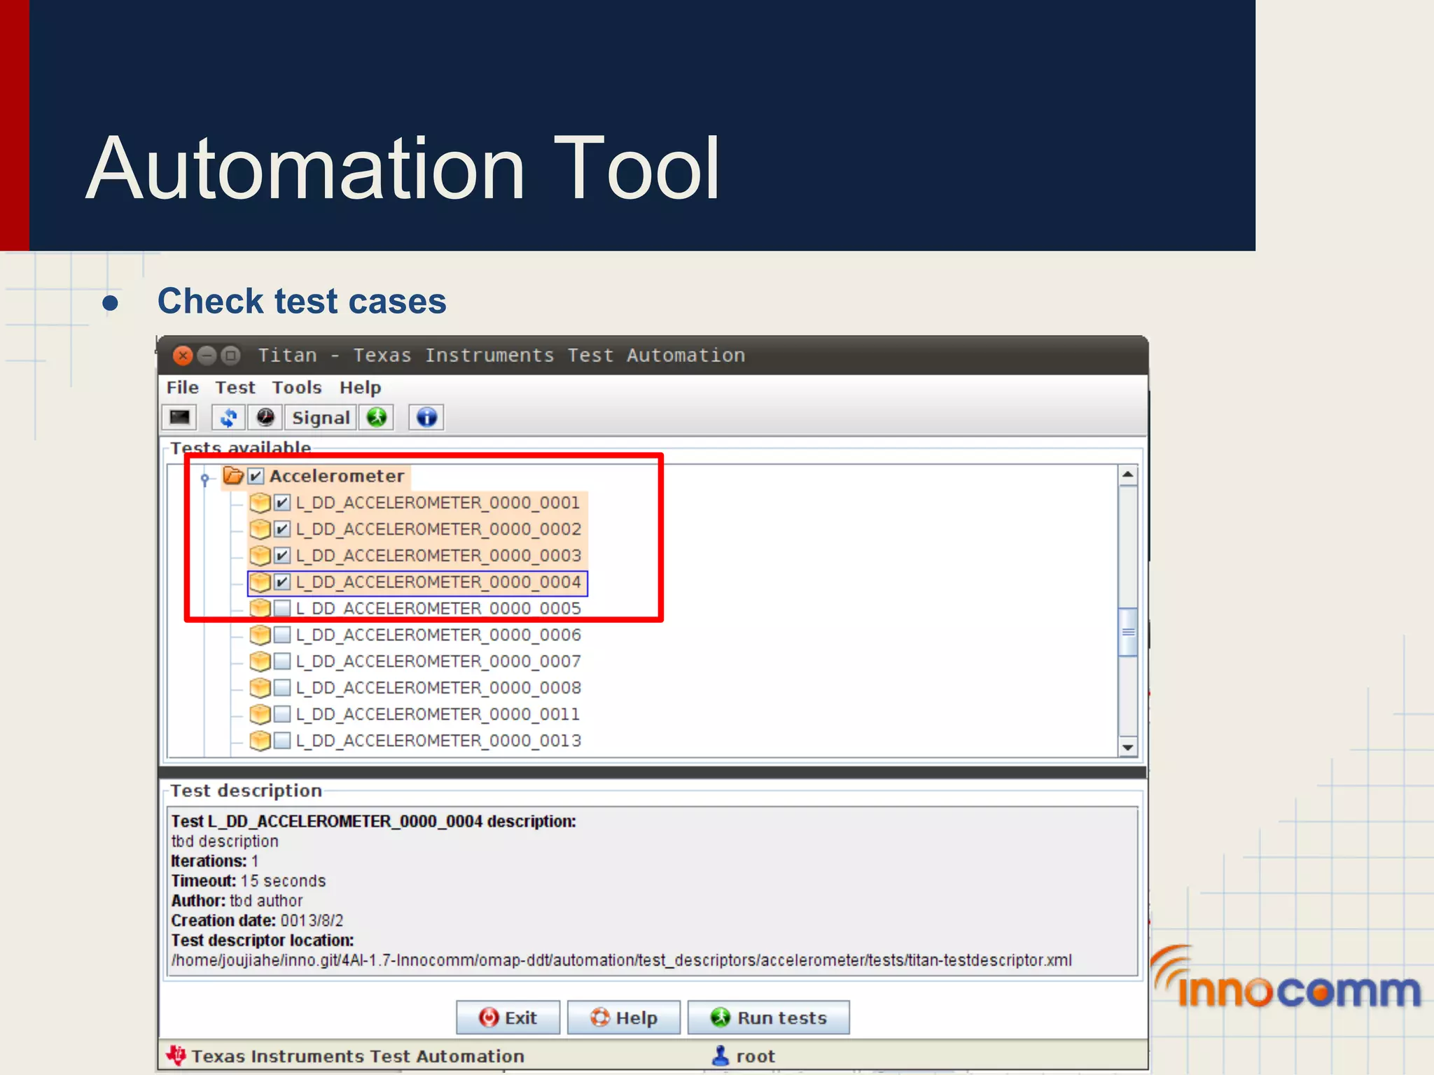This screenshot has height=1075, width=1434.
Task: Click package icon of L_DD_ACCELEROMETER_0000_0002
Action: [x=260, y=529]
